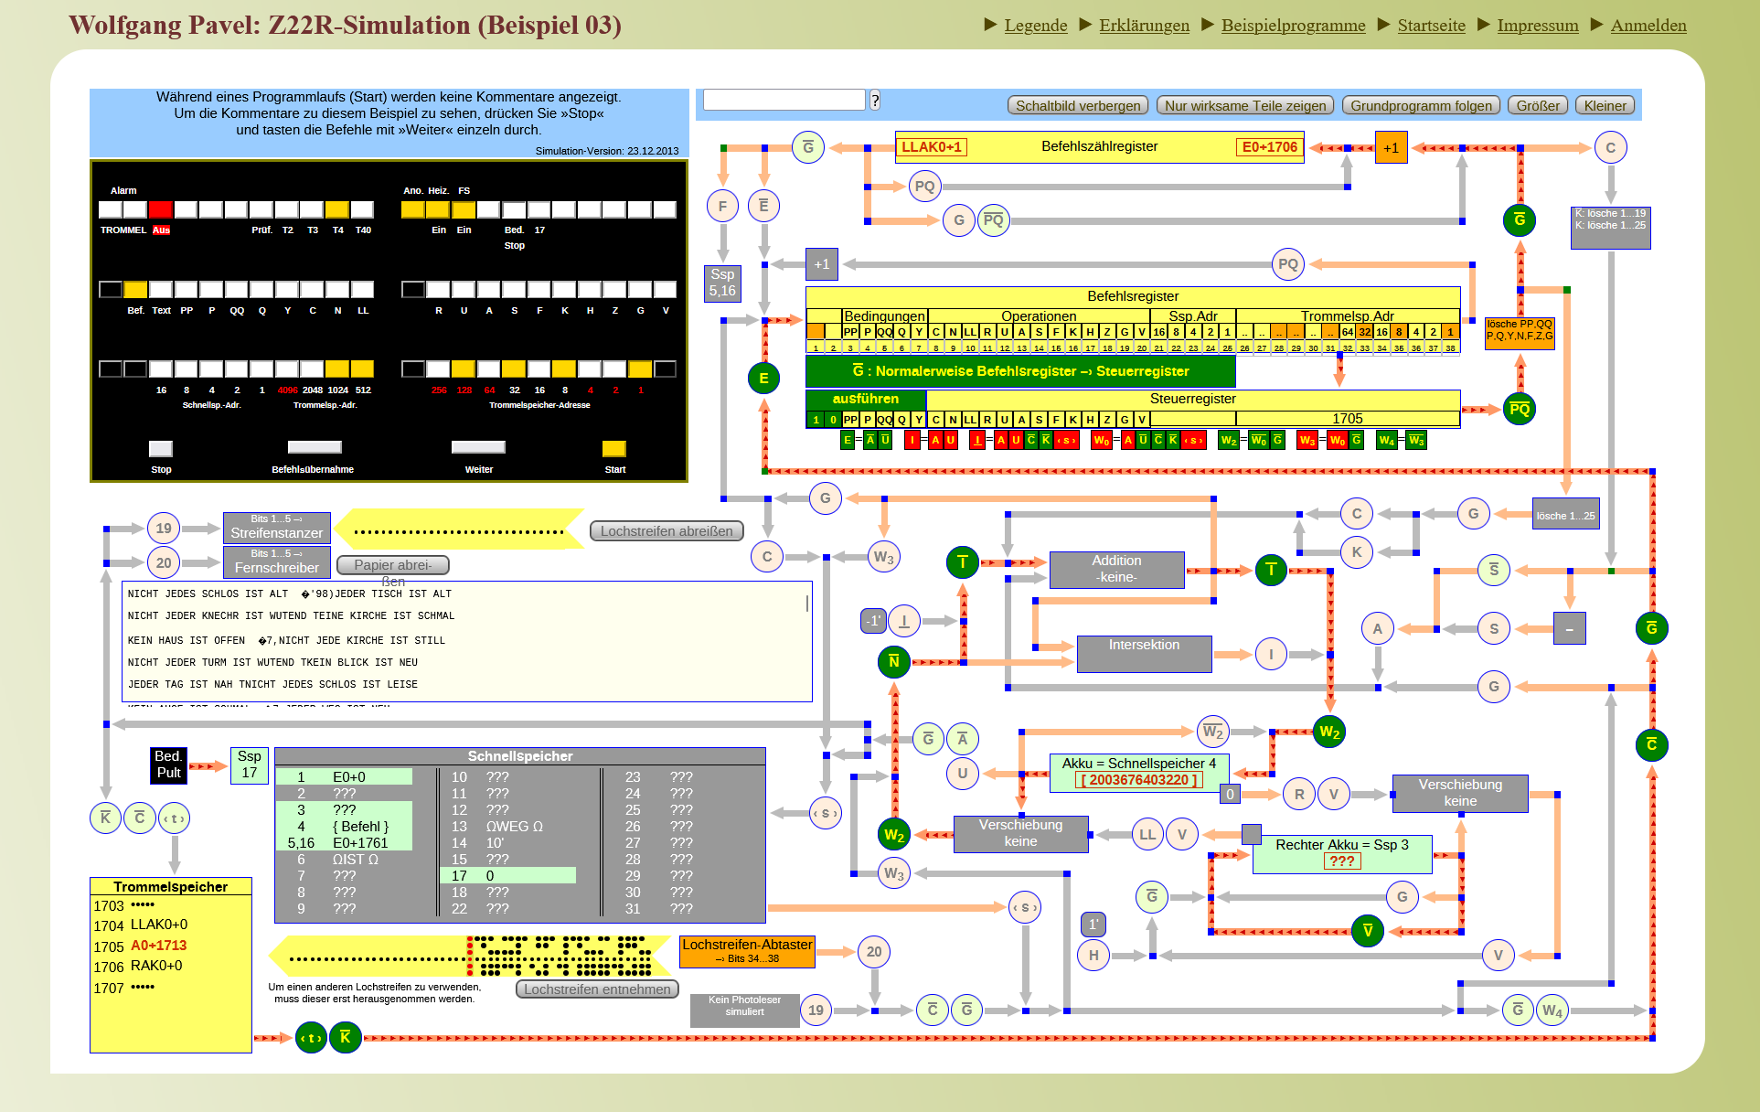Click the I circle after Intersektion

click(1271, 655)
